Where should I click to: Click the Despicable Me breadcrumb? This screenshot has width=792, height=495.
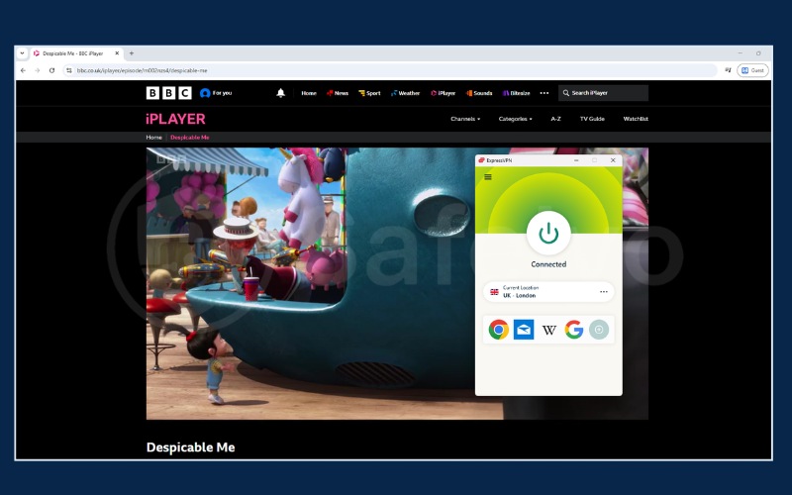point(189,138)
